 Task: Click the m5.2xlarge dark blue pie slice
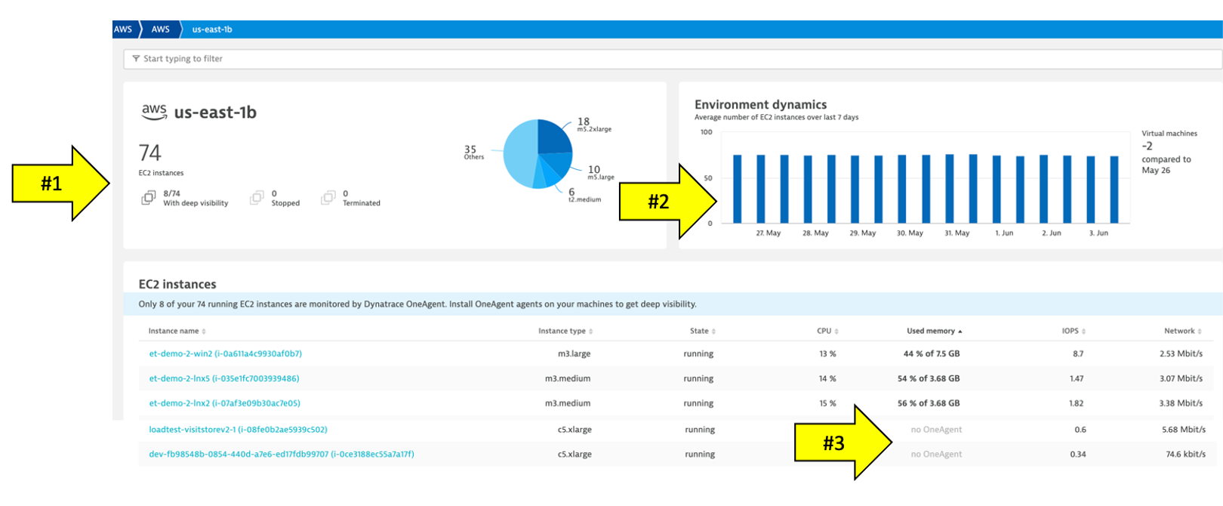pos(554,136)
